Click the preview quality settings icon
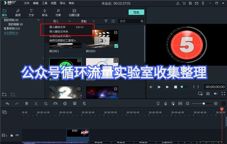 [201, 94]
